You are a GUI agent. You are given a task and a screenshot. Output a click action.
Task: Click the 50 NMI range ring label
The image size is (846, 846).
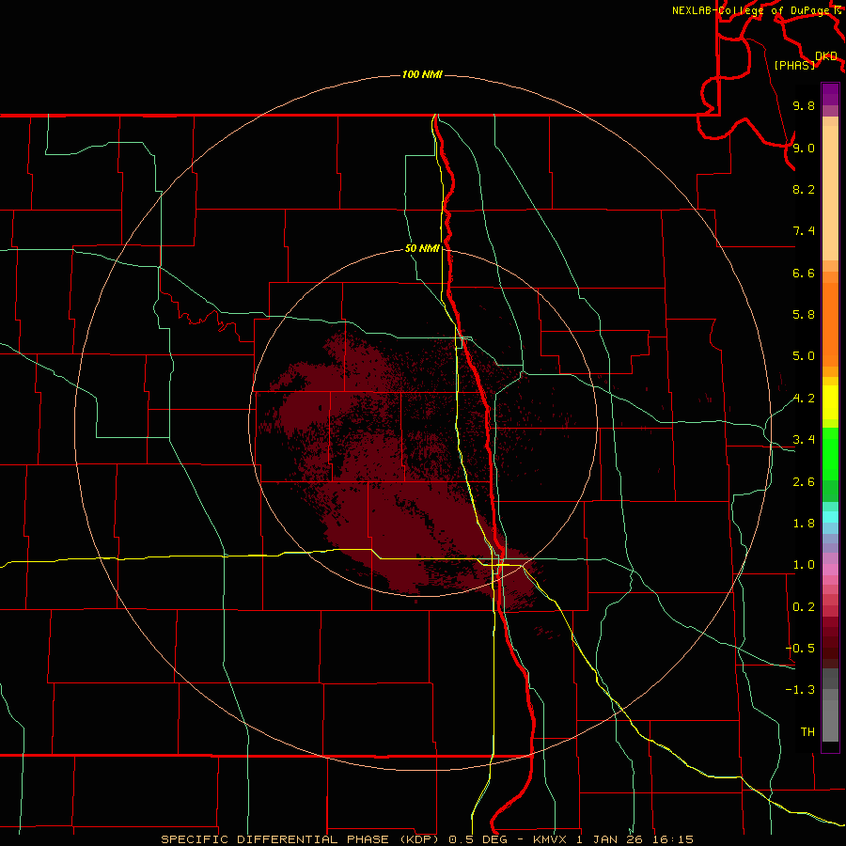[x=422, y=248]
